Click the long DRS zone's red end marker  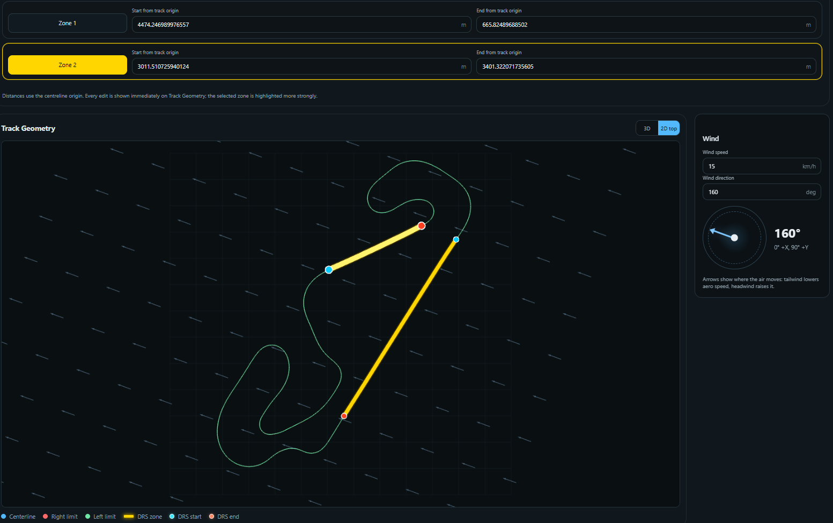[344, 416]
